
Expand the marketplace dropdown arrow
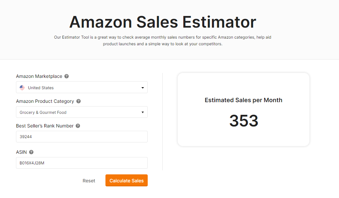click(143, 88)
